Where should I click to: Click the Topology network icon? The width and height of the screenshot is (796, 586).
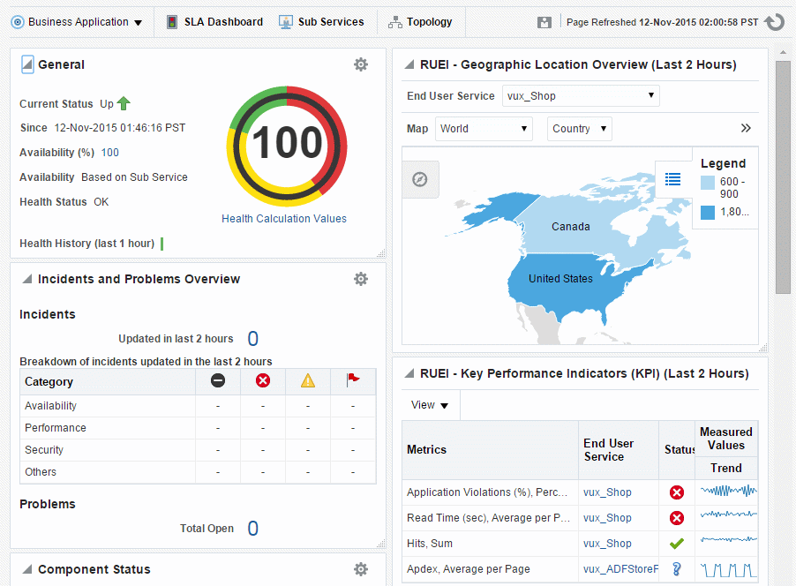pos(395,22)
